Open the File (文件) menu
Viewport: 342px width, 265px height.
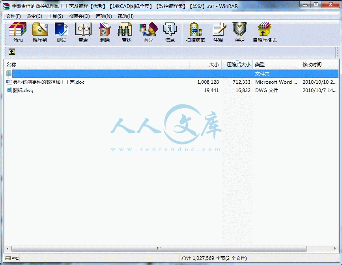click(x=13, y=16)
